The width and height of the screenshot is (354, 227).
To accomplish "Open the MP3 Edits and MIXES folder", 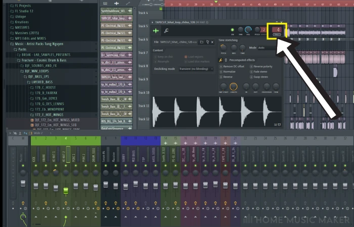I will point(28,38).
